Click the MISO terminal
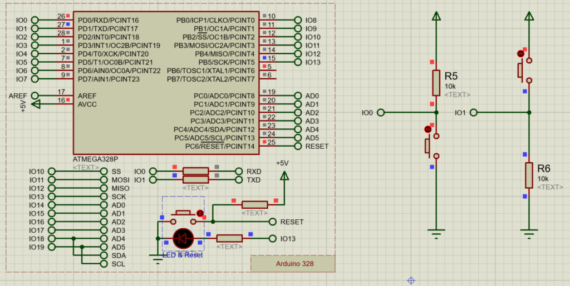Image resolution: width=570 pixels, height=286 pixels. [x=104, y=188]
